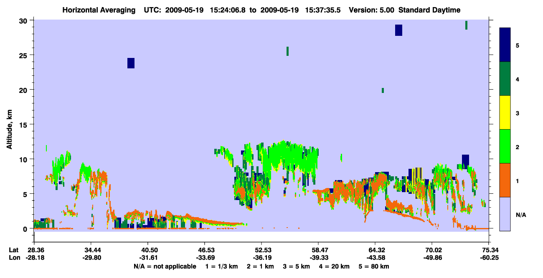The image size is (543, 278).
Task: Click the altitude tick label 20
Action: point(24,90)
